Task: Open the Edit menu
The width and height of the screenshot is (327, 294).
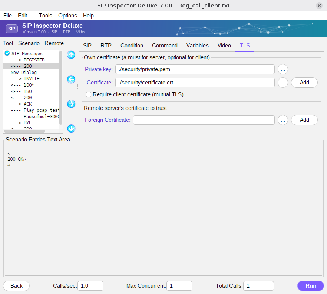Action: 22,16
